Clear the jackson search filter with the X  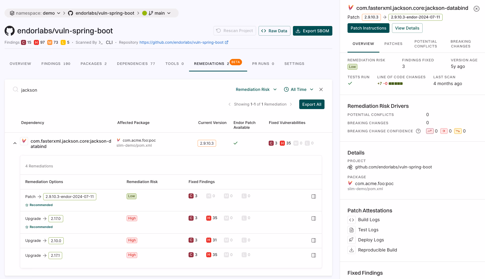(x=321, y=89)
